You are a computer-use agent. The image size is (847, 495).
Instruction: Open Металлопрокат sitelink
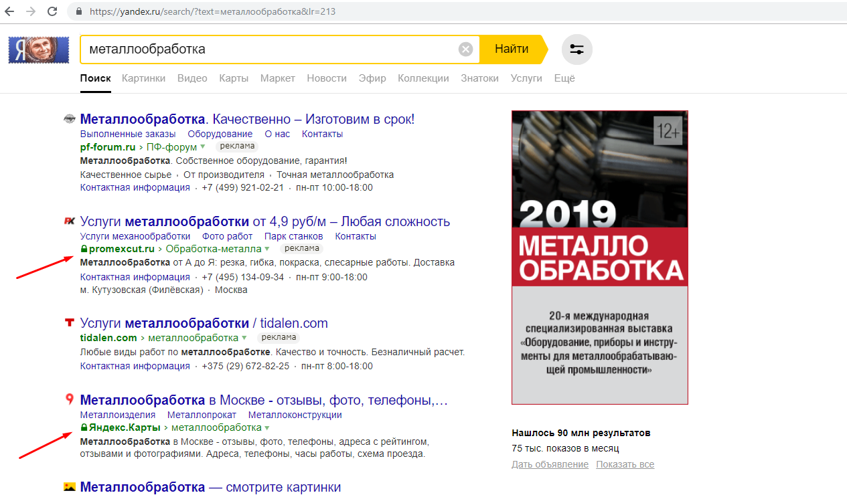pyautogui.click(x=202, y=415)
